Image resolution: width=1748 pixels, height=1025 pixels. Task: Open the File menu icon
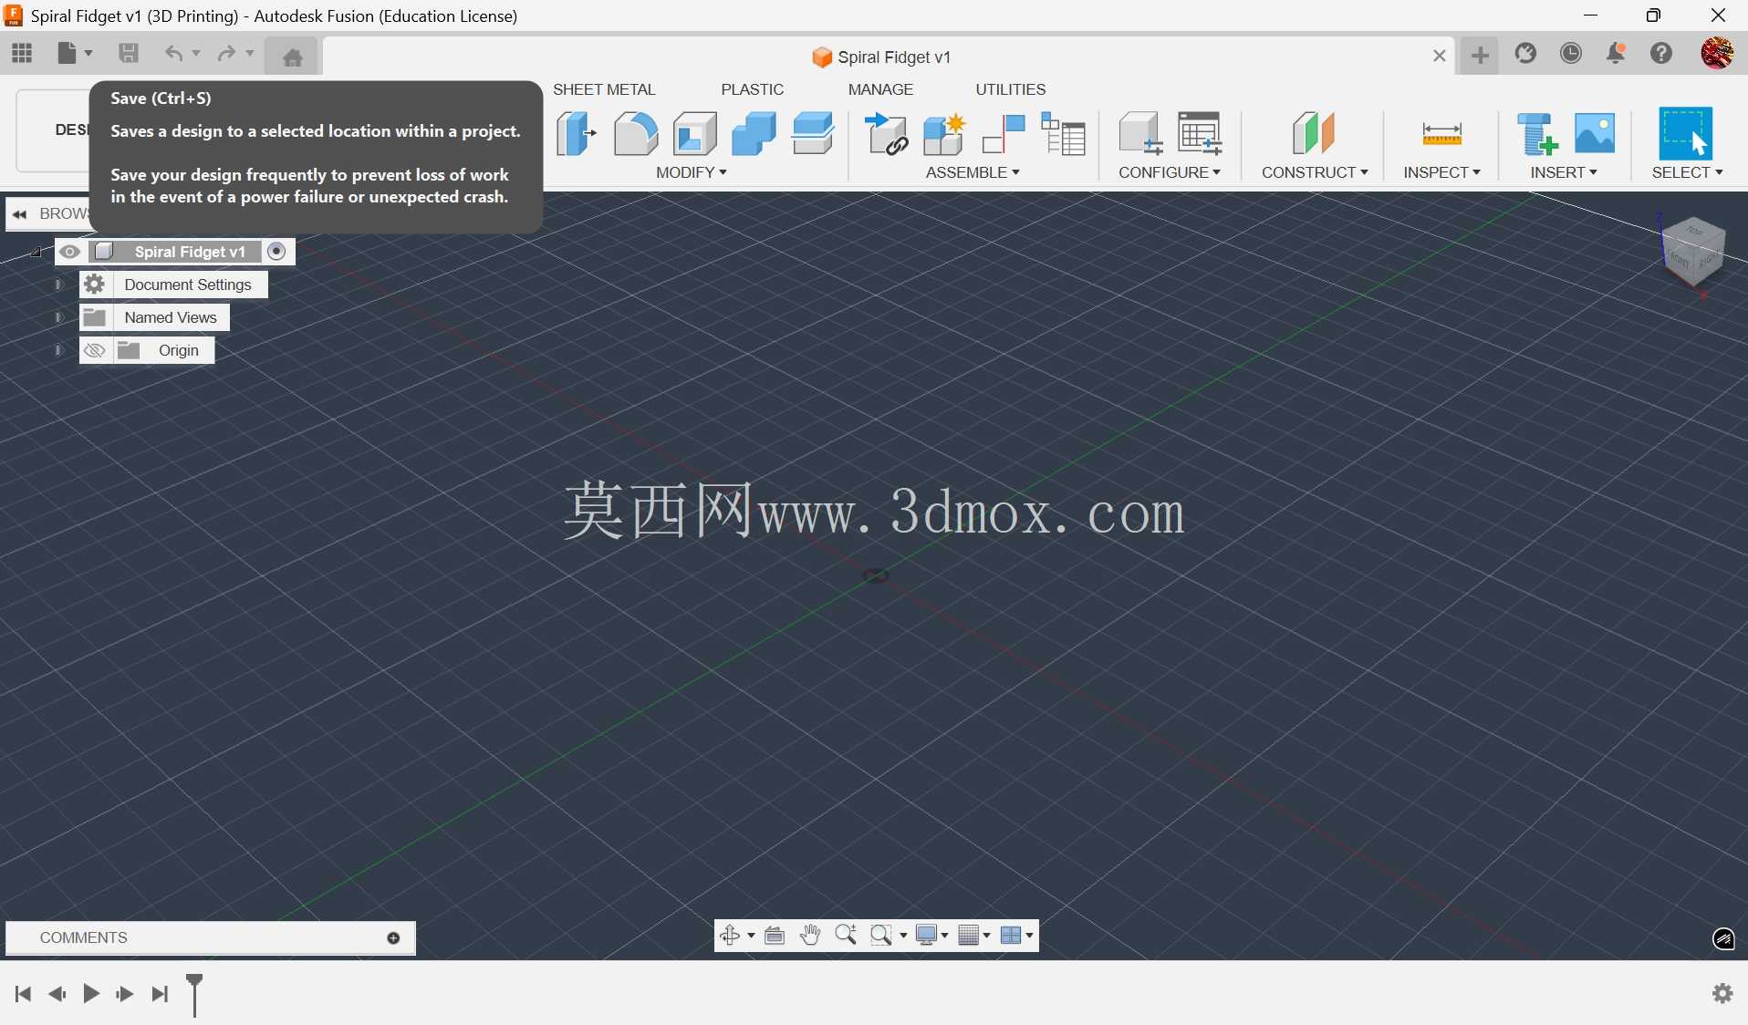75,54
